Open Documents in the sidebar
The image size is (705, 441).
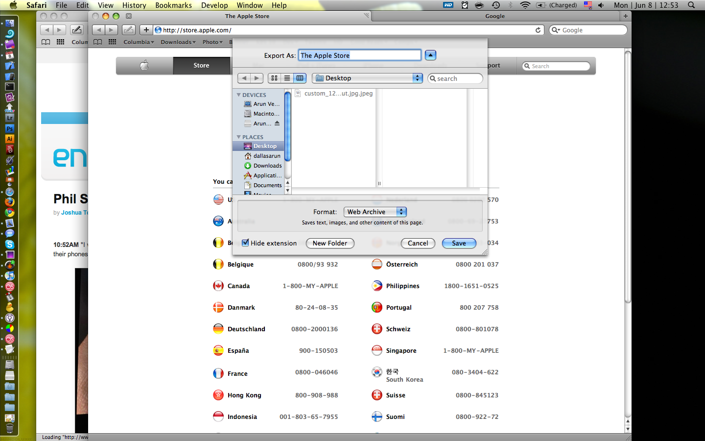(263, 185)
